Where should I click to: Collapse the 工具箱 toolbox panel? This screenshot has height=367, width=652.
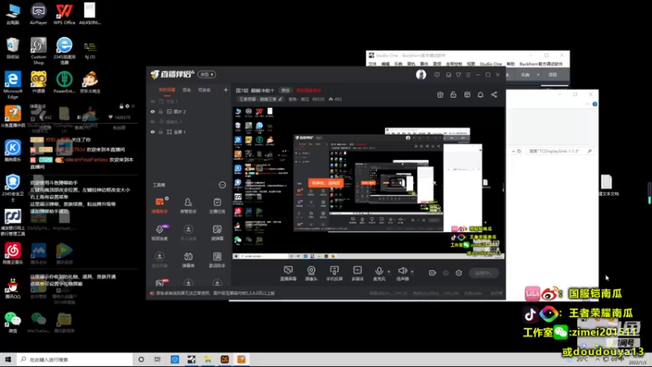pos(222,185)
